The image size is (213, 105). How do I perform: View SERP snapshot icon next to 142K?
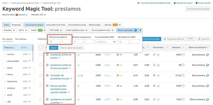(183, 99)
